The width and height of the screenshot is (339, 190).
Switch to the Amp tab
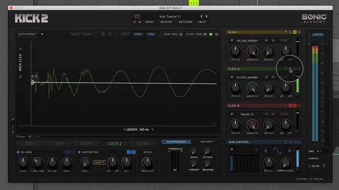pos(59,144)
